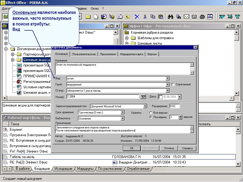Open the Окно menu
Screen dimensions: 243x182
pyautogui.click(x=94, y=9)
